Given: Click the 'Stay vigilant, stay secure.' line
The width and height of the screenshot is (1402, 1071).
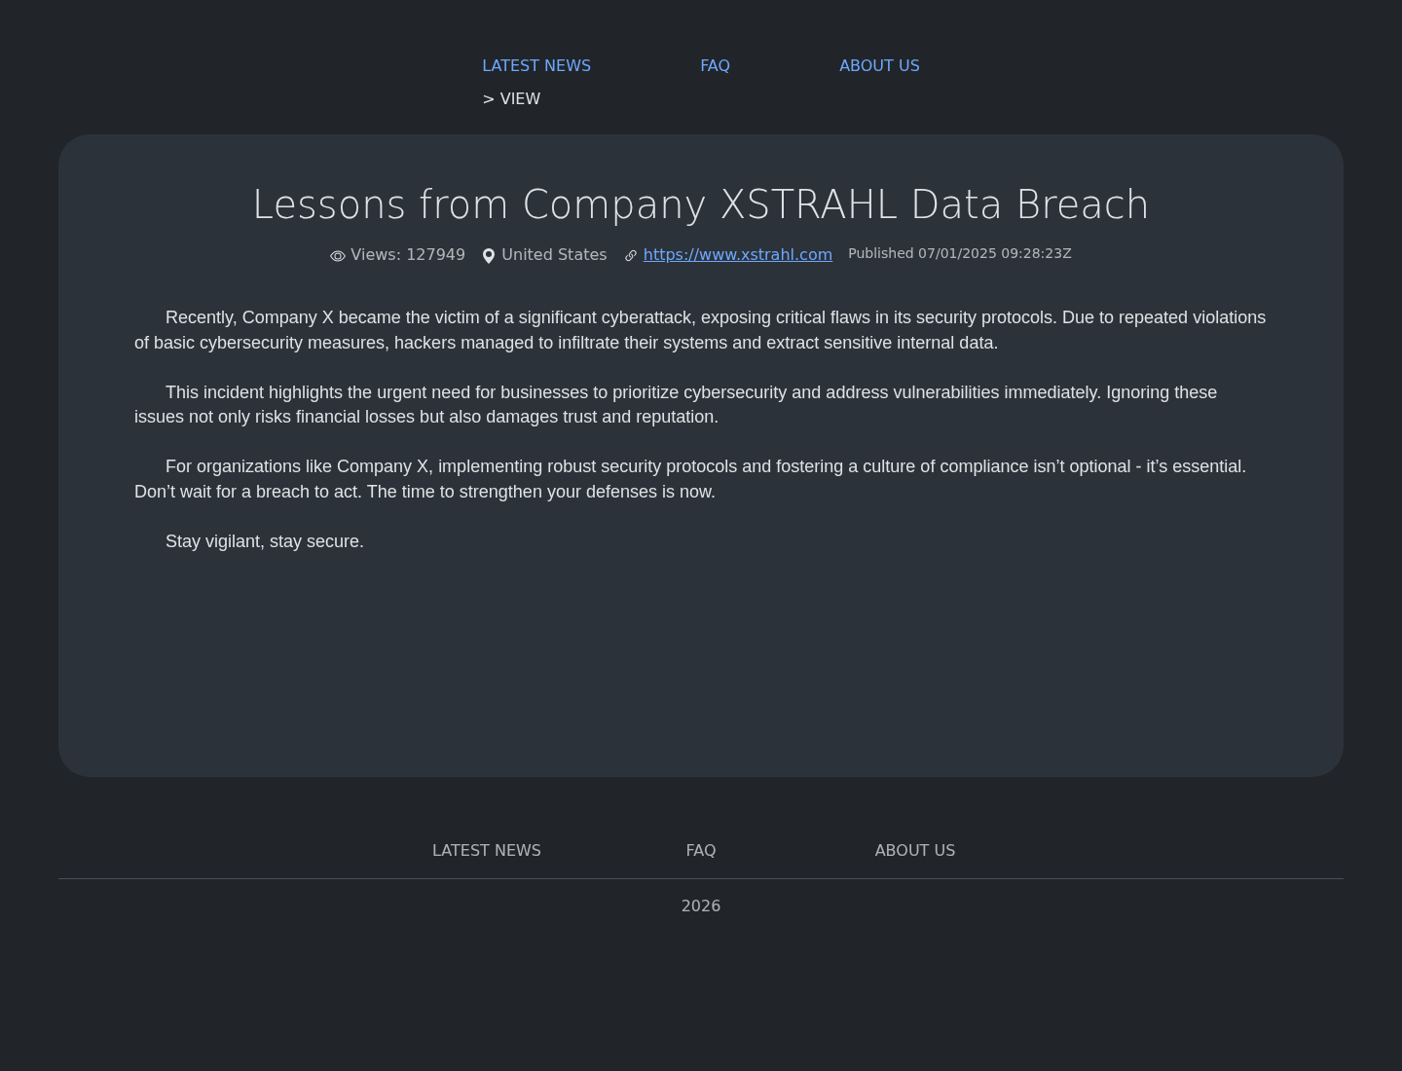Looking at the screenshot, I should point(265,541).
